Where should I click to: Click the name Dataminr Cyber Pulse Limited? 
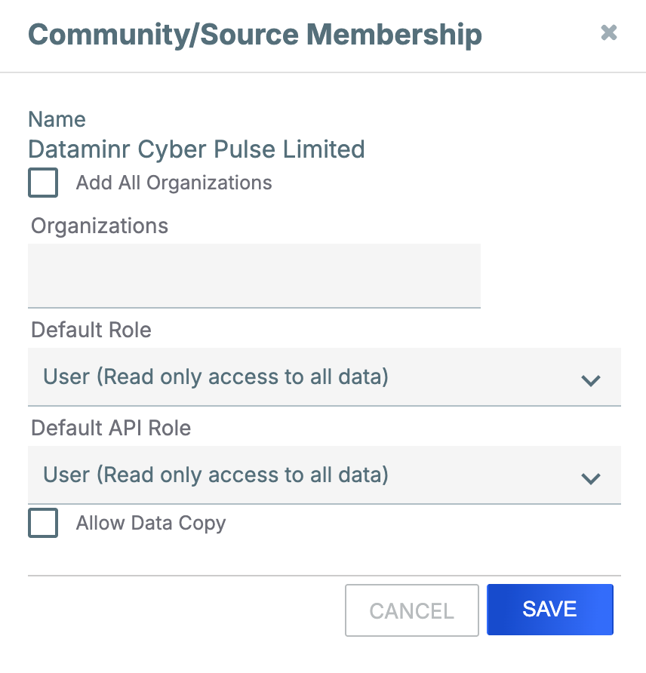coord(196,149)
